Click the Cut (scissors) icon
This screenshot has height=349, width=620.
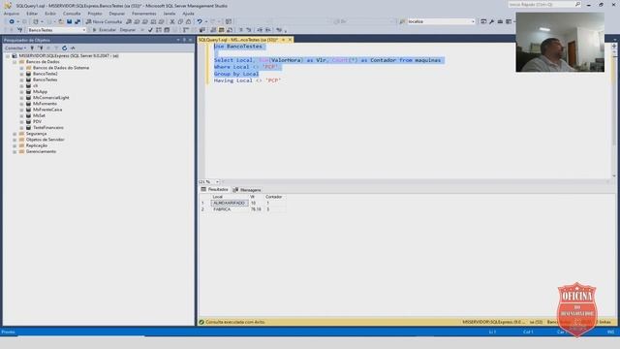point(172,21)
